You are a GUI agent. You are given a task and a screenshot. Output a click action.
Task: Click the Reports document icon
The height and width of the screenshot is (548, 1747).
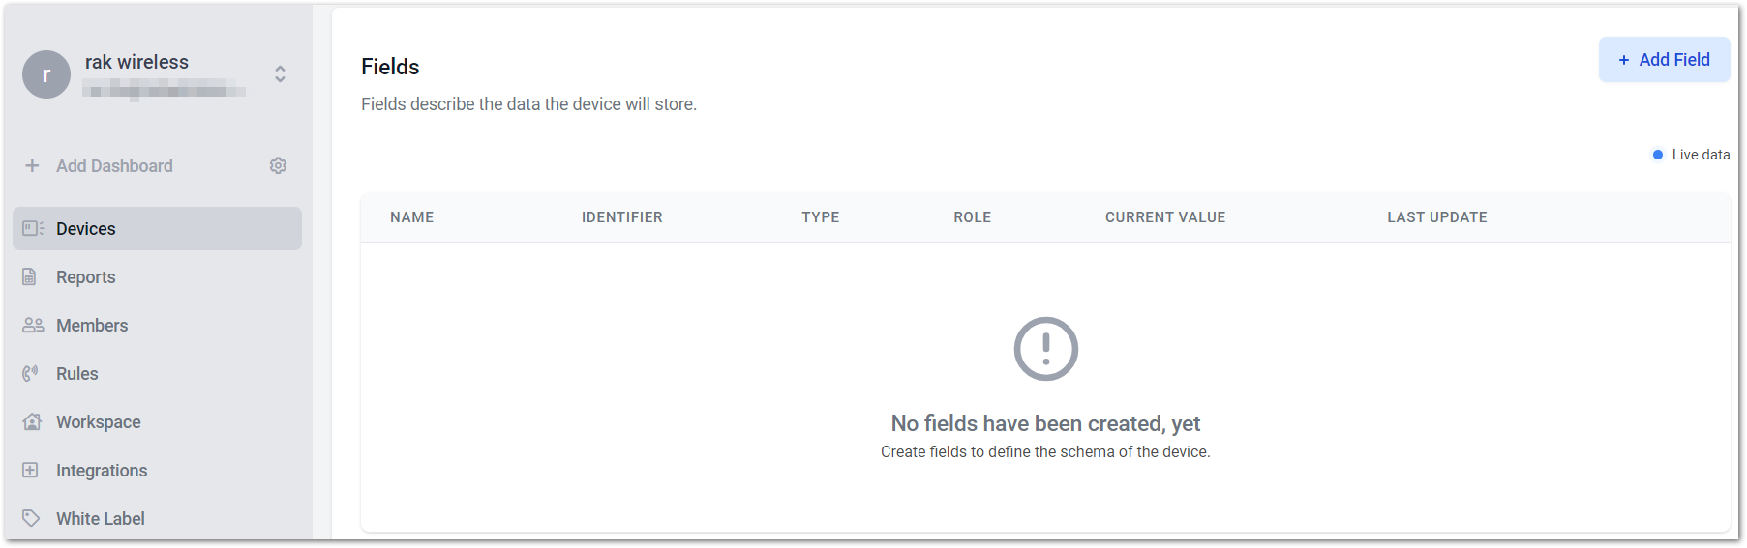coord(30,276)
